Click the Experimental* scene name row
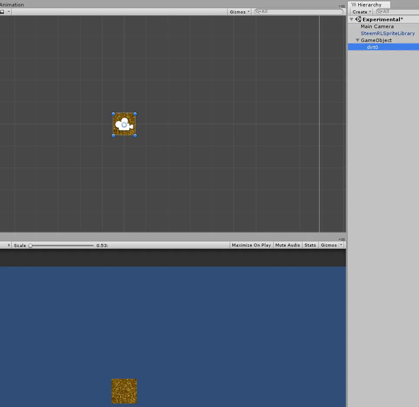Screen dimensions: 419x407 (383, 20)
